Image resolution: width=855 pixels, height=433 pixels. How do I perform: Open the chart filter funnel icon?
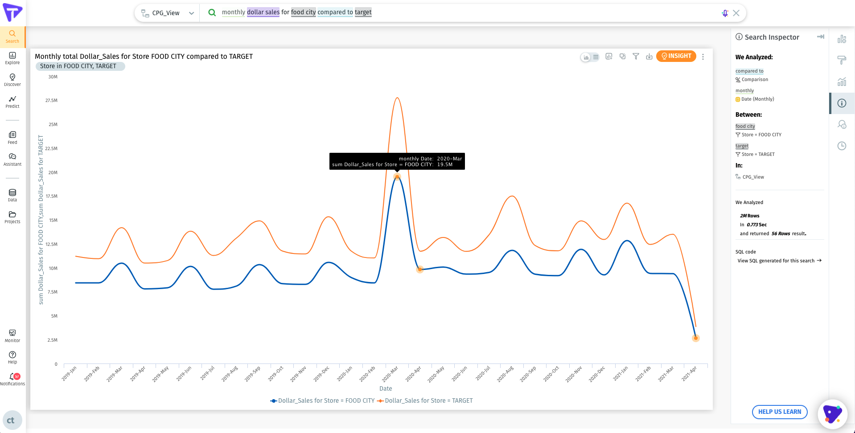636,57
